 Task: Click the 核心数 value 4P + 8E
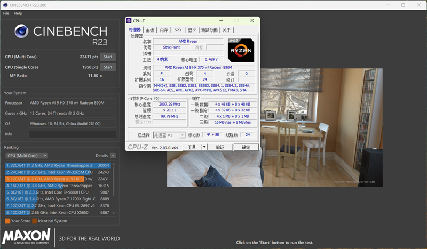pos(212,135)
